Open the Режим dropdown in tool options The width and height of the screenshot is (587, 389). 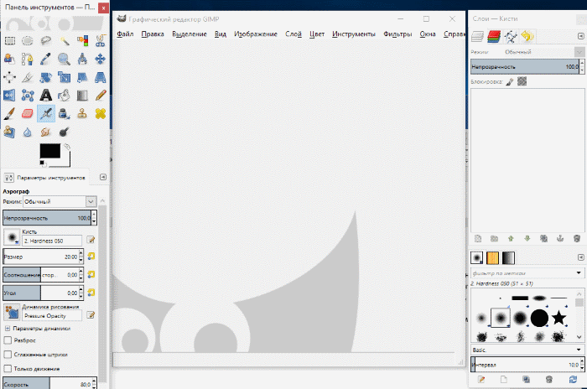coord(91,202)
